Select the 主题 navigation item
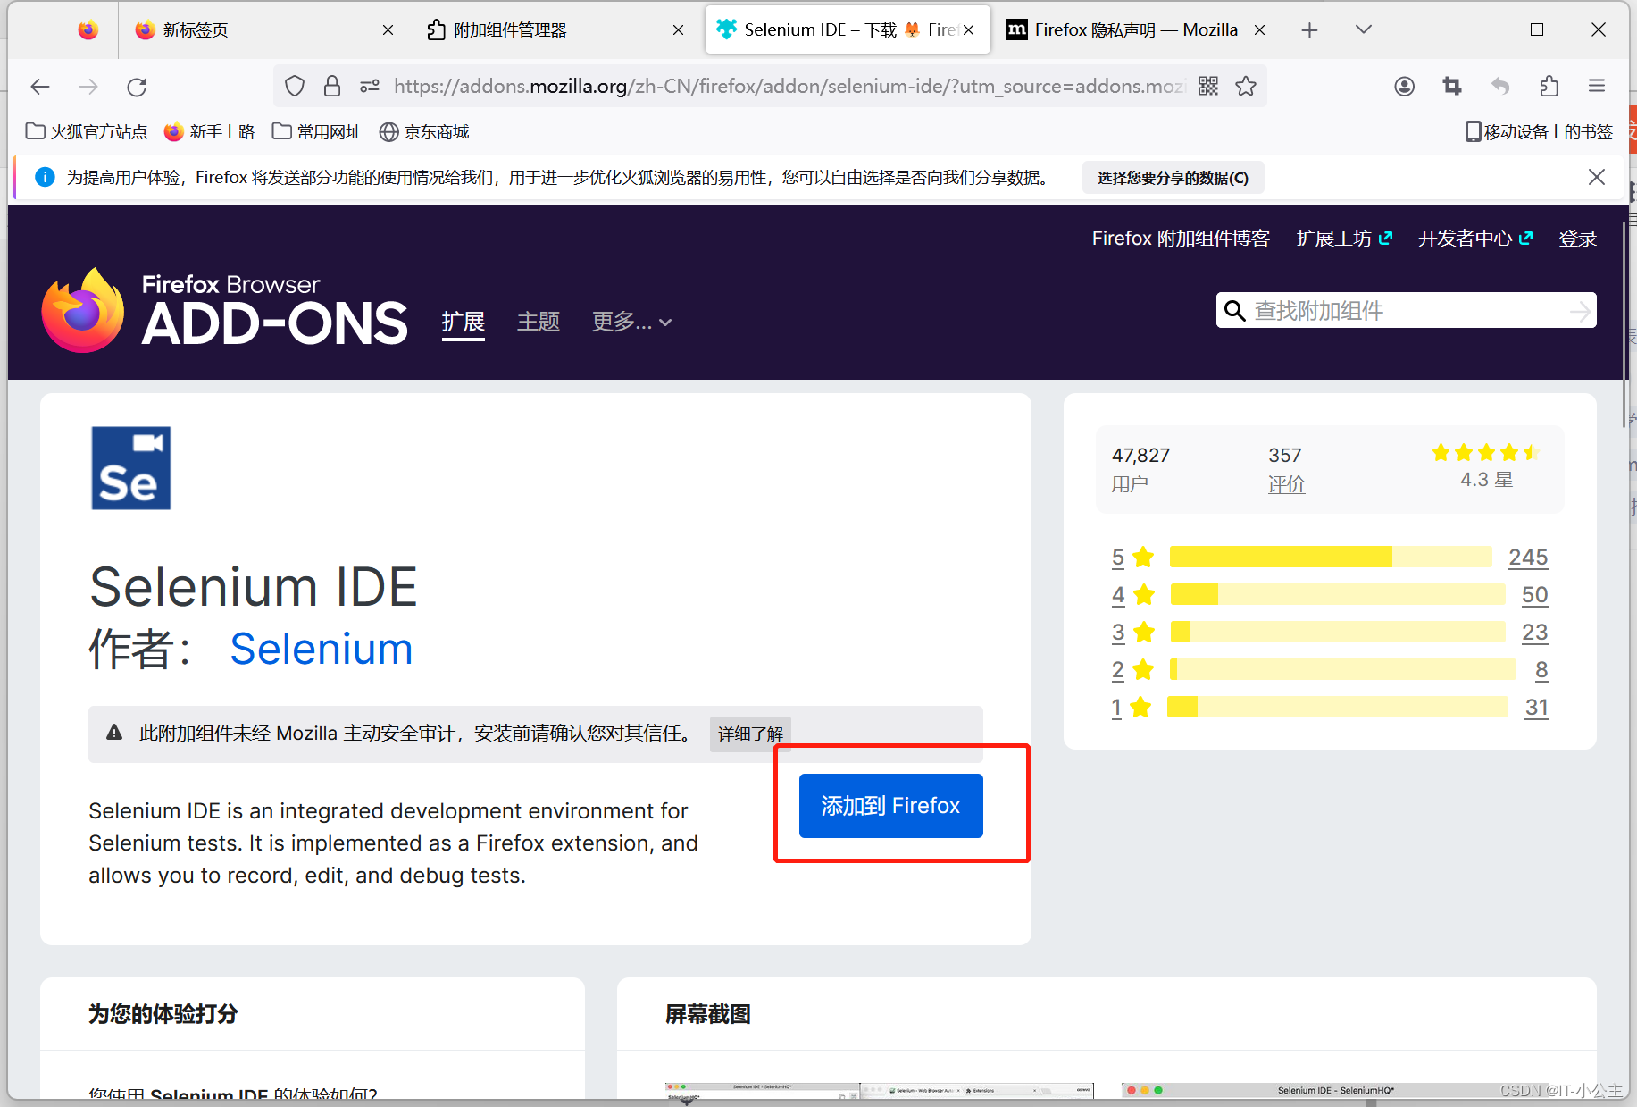The height and width of the screenshot is (1107, 1637). pyautogui.click(x=539, y=321)
